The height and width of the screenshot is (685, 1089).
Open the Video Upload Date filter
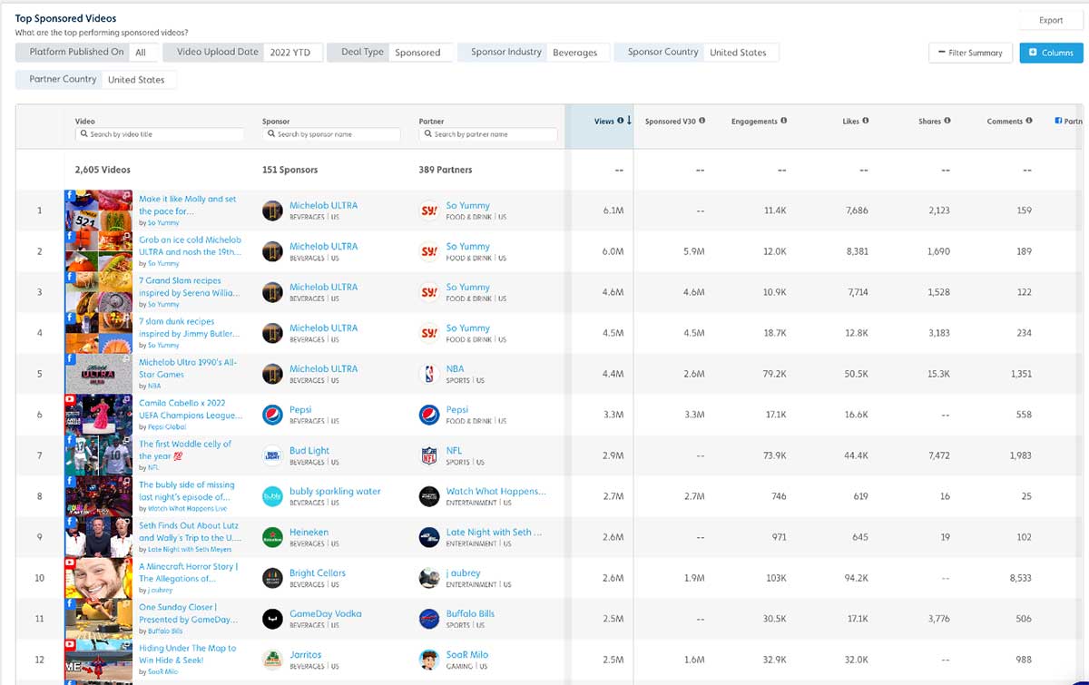pos(240,53)
